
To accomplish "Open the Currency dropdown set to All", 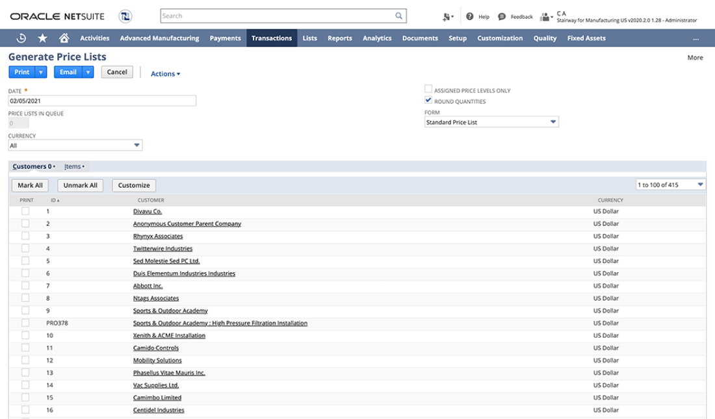I will click(x=75, y=146).
